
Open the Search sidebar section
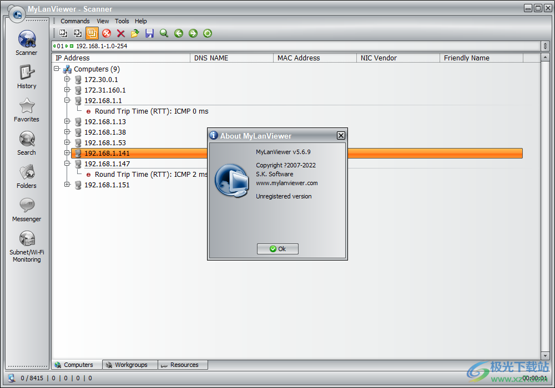27,143
